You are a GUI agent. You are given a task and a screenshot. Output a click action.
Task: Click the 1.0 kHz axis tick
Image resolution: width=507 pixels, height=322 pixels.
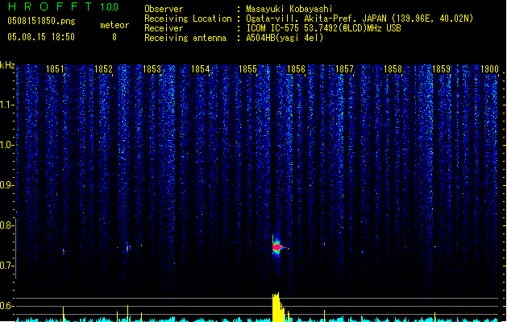click(6, 145)
